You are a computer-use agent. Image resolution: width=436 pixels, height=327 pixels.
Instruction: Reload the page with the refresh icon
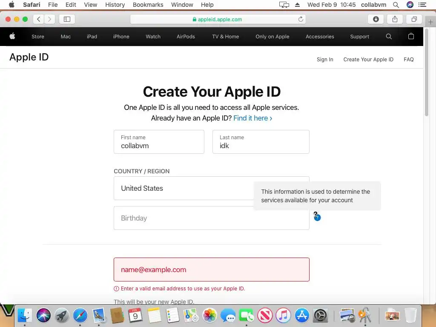pyautogui.click(x=301, y=19)
